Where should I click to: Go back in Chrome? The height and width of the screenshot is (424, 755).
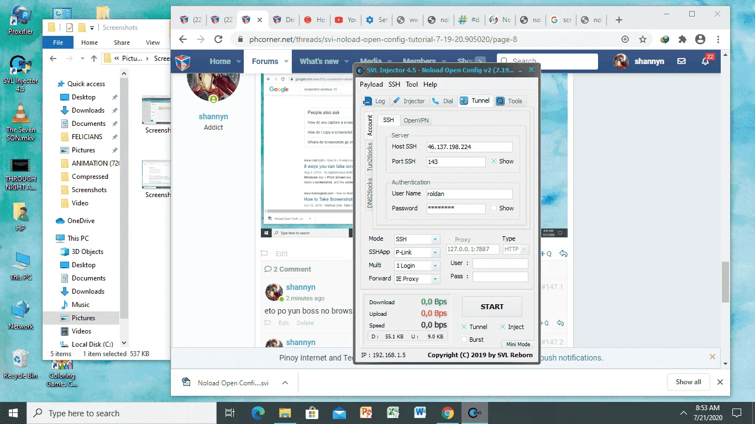coord(183,39)
